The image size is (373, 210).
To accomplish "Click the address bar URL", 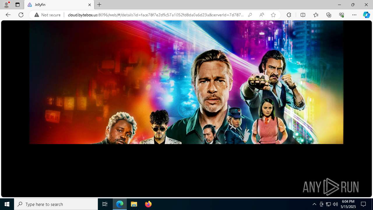I will click(156, 15).
